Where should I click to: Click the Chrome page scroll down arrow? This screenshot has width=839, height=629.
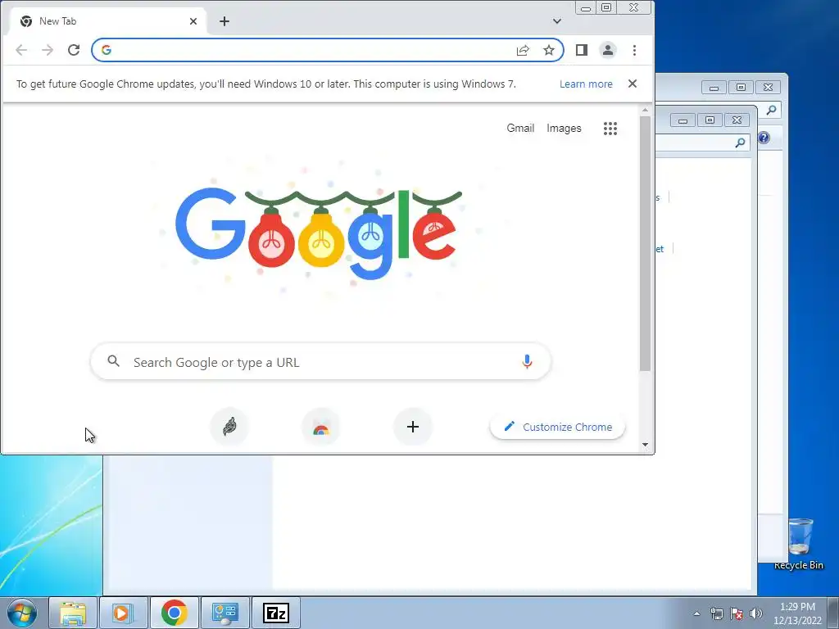[x=646, y=445]
